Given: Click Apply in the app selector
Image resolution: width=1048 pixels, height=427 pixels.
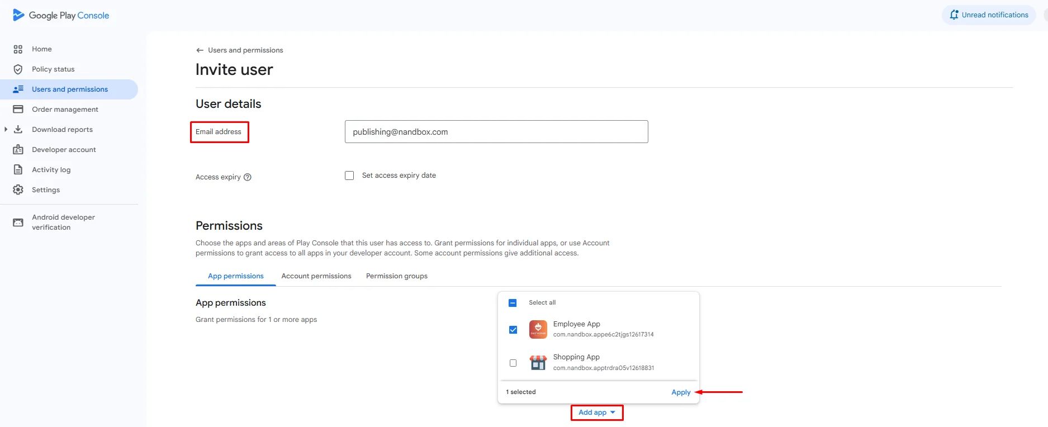Looking at the screenshot, I should click(681, 392).
